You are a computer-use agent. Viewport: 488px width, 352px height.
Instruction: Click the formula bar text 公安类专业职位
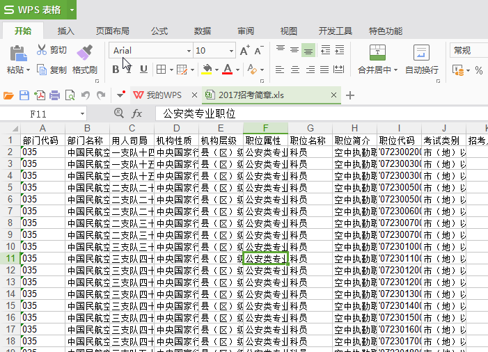[x=199, y=113]
